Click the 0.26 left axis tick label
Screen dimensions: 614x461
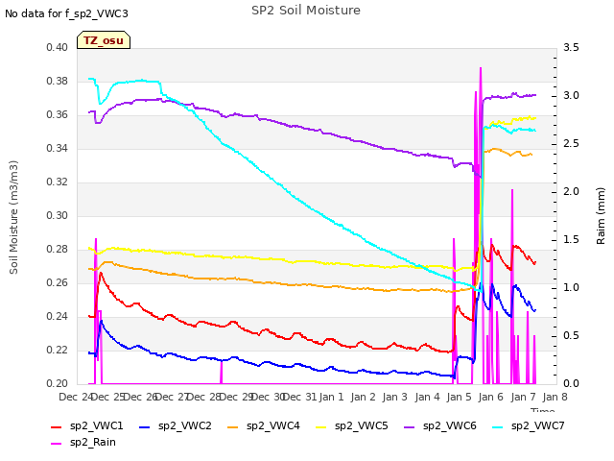[57, 283]
